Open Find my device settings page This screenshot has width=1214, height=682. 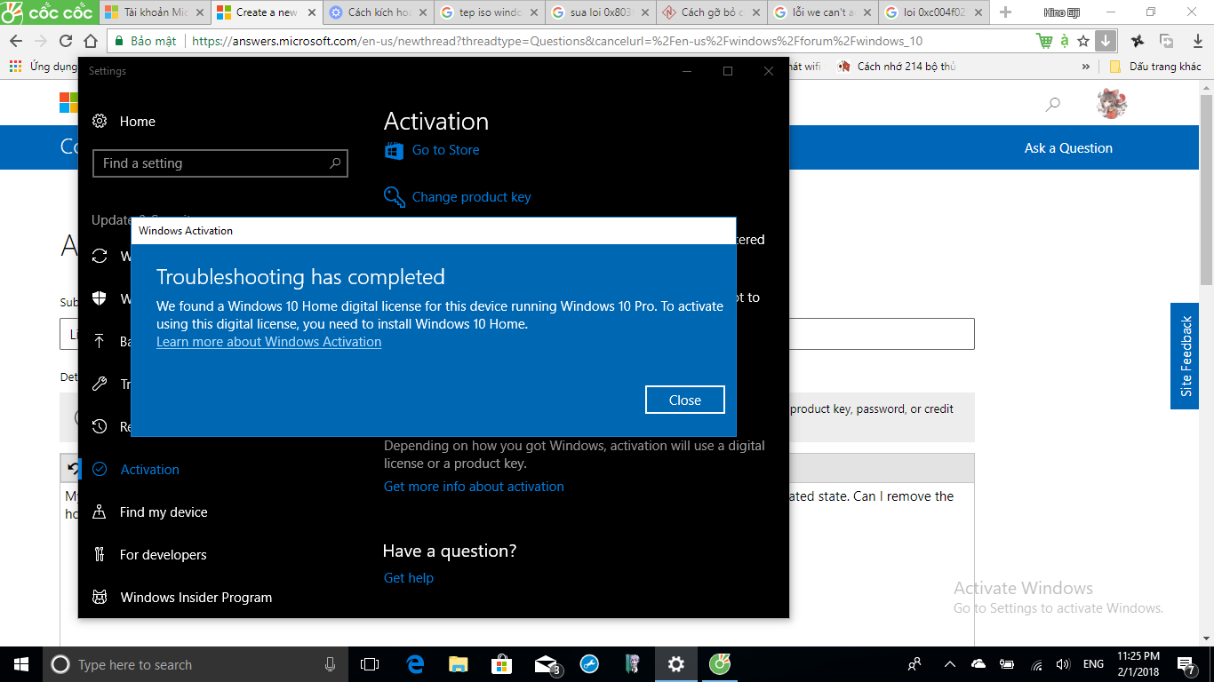click(164, 512)
